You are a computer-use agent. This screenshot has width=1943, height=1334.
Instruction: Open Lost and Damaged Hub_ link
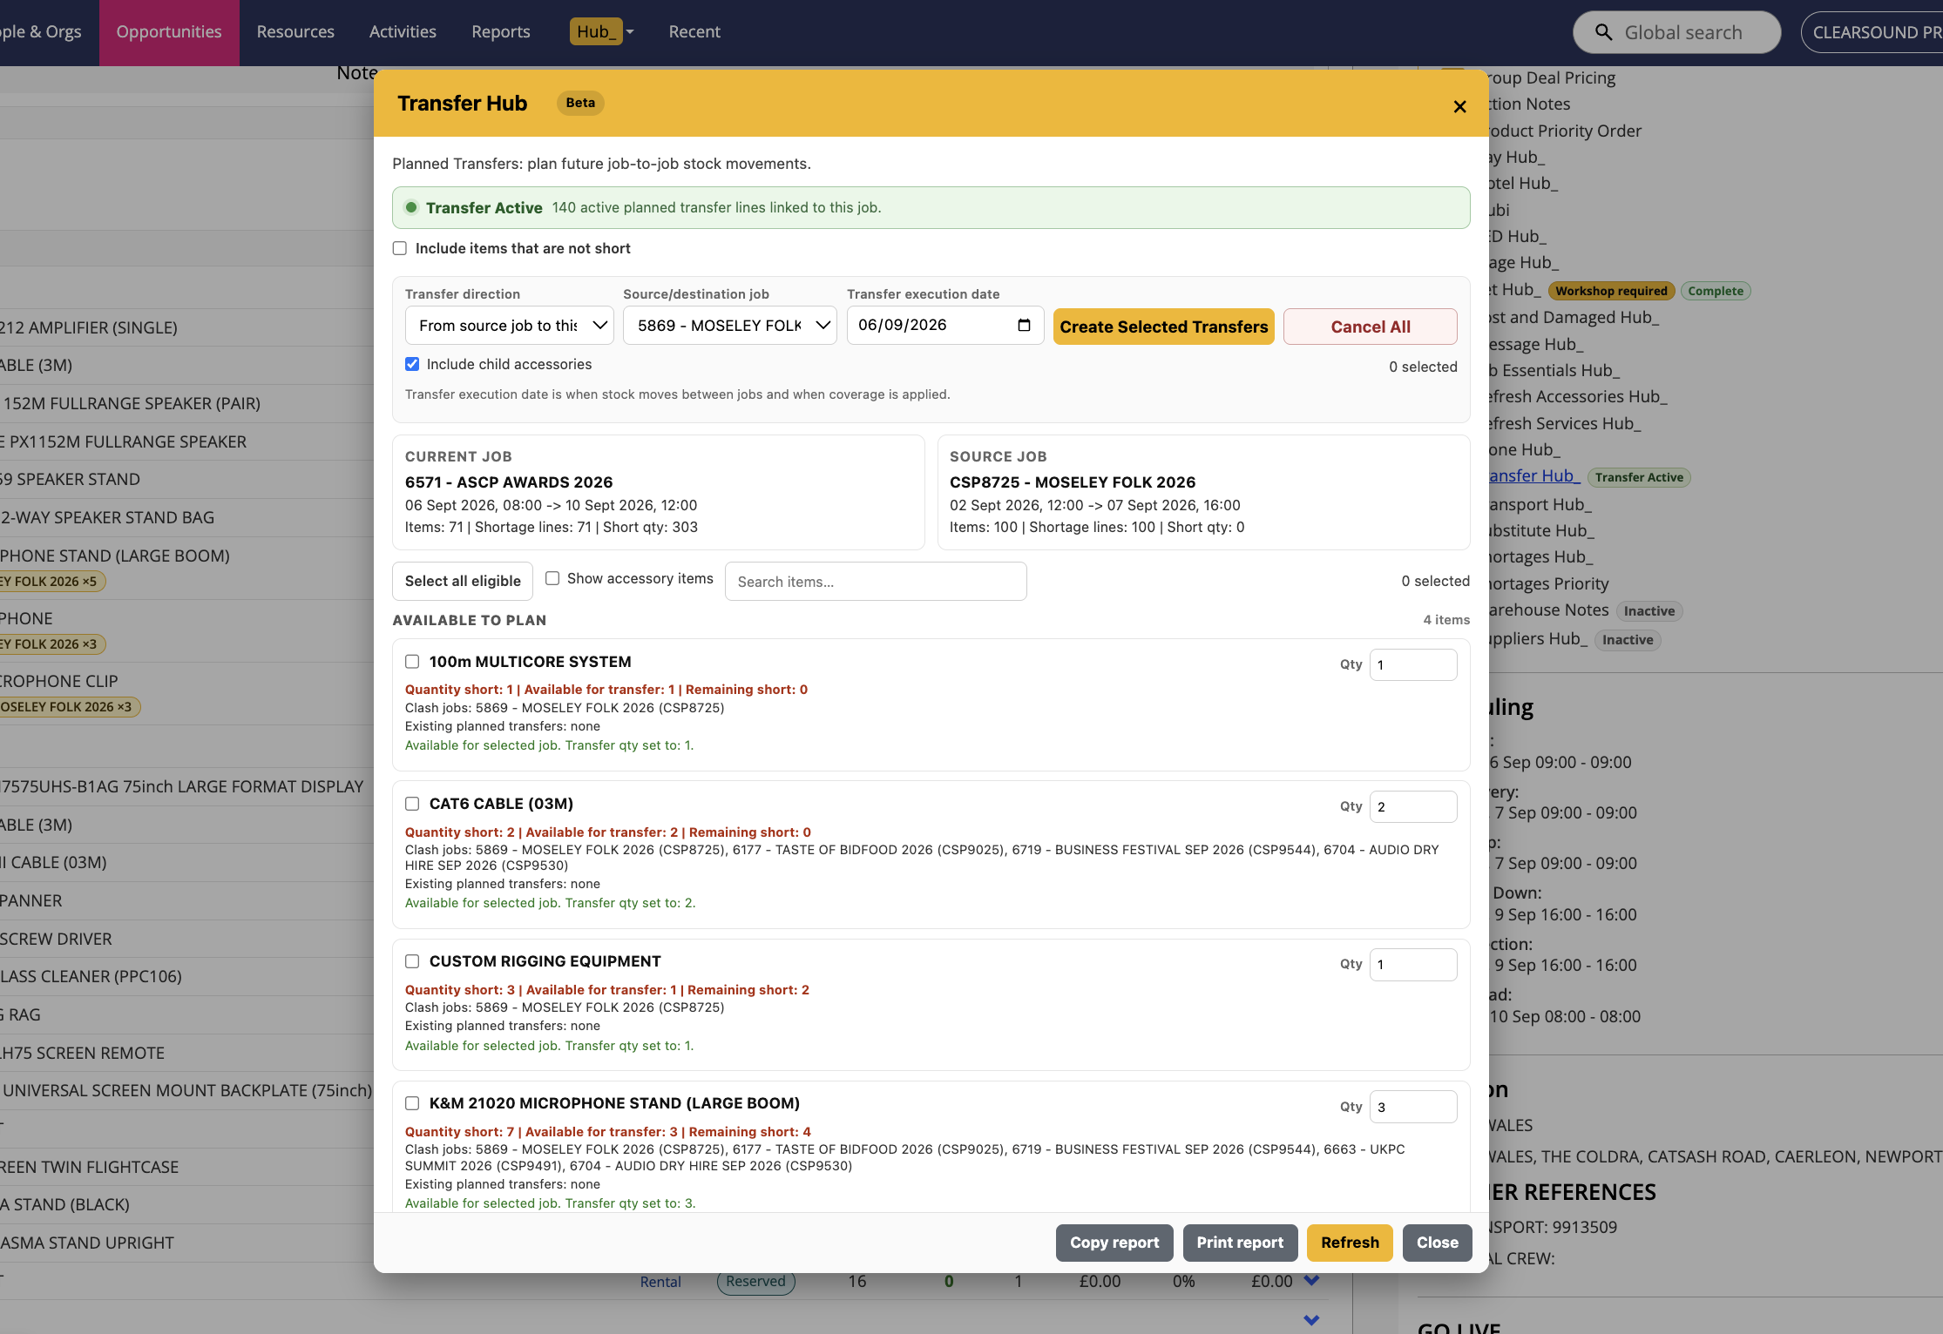click(x=1574, y=317)
